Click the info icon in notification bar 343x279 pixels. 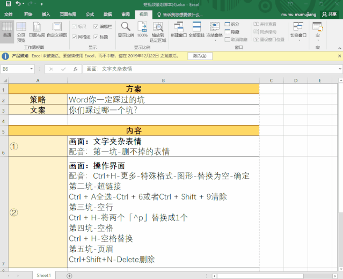(5, 56)
